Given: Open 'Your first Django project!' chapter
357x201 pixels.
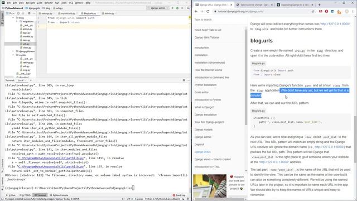Looking at the screenshot, I should tap(210, 122).
